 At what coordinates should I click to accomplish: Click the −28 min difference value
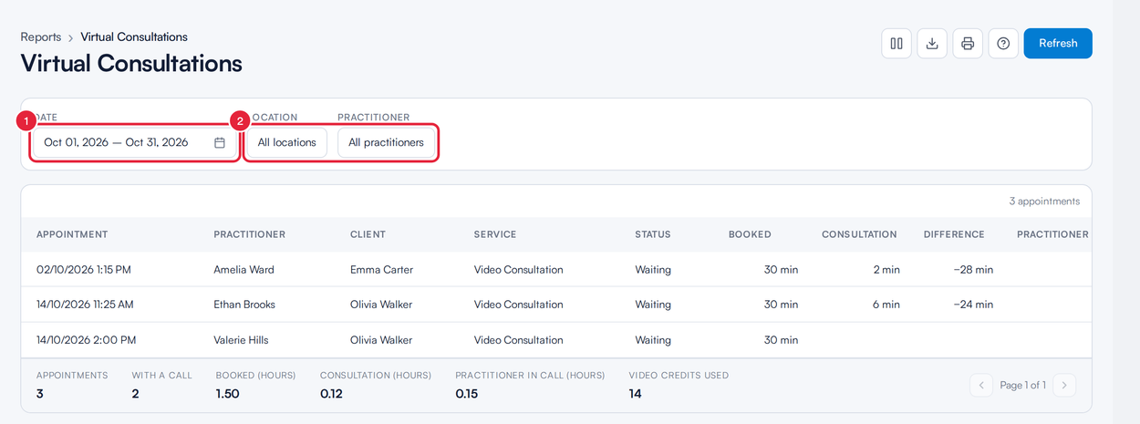click(973, 270)
